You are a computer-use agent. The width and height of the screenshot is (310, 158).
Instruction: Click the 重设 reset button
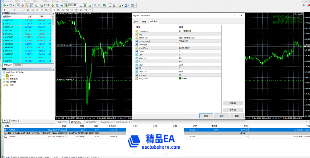point(237,116)
